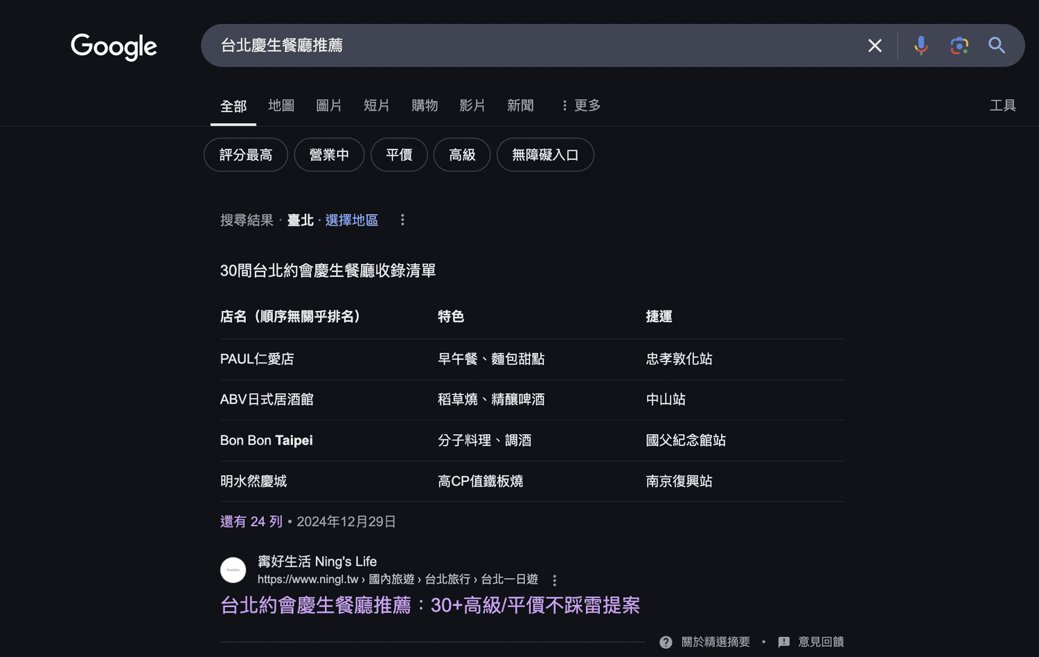Click site name 甯好生活 Ning's Life
The width and height of the screenshot is (1039, 657).
(317, 561)
